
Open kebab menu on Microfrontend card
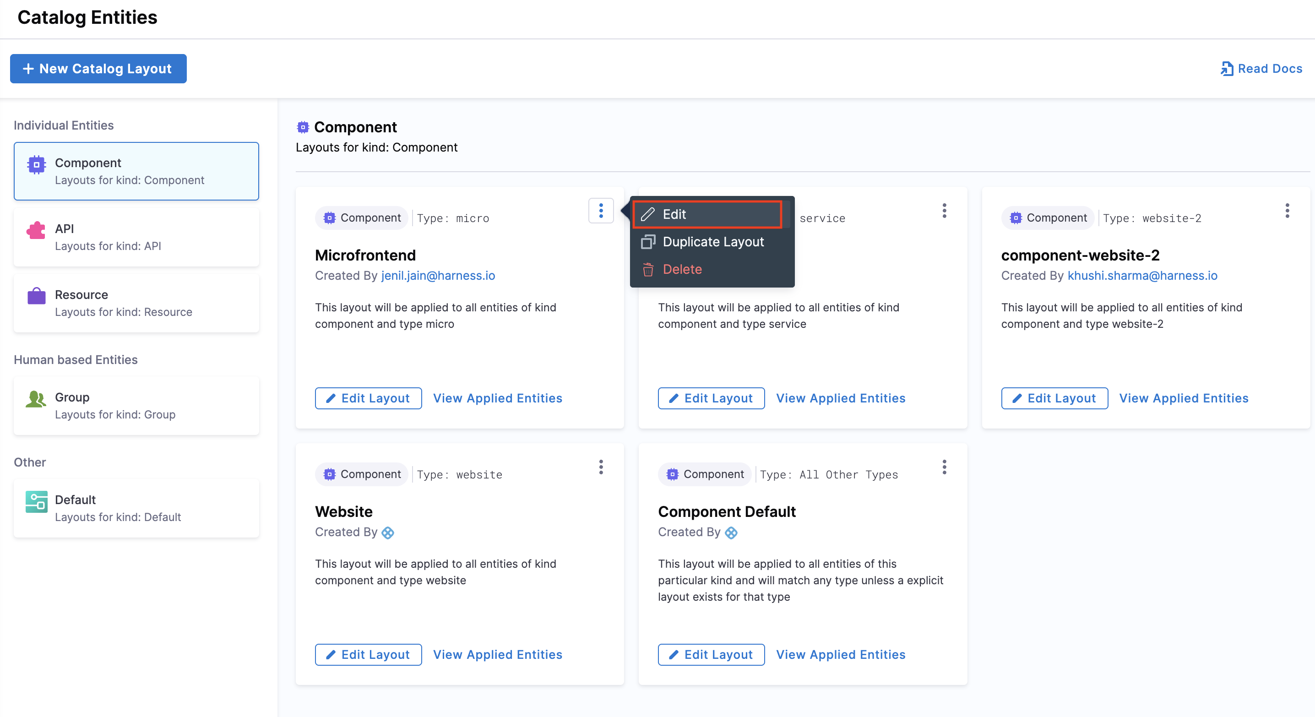[x=601, y=211]
